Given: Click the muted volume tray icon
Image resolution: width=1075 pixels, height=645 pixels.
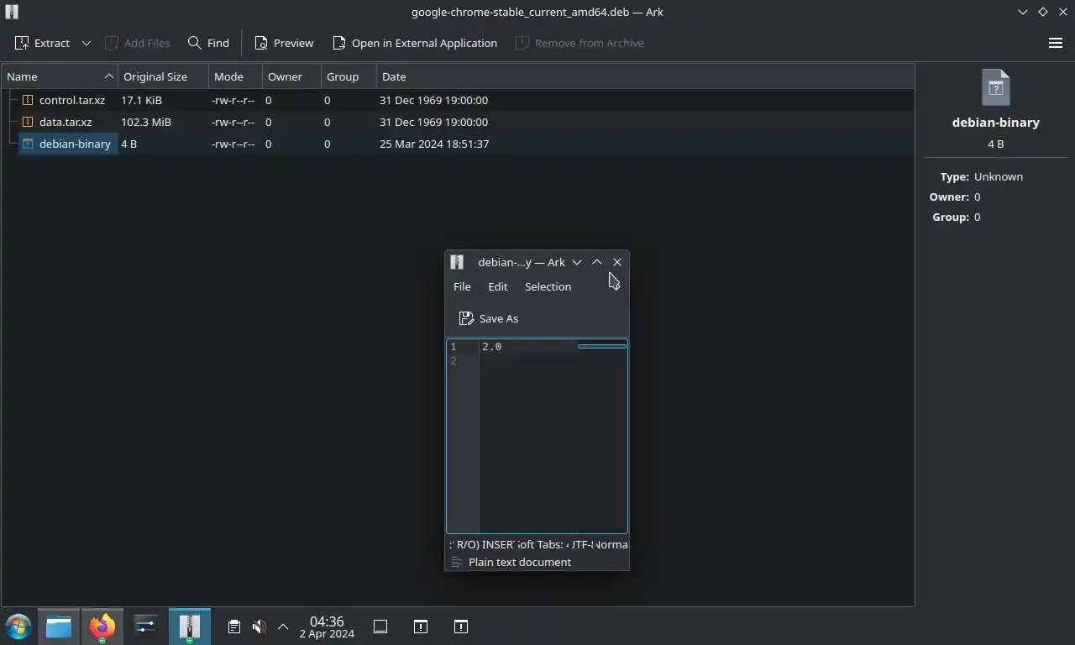Looking at the screenshot, I should point(260,627).
